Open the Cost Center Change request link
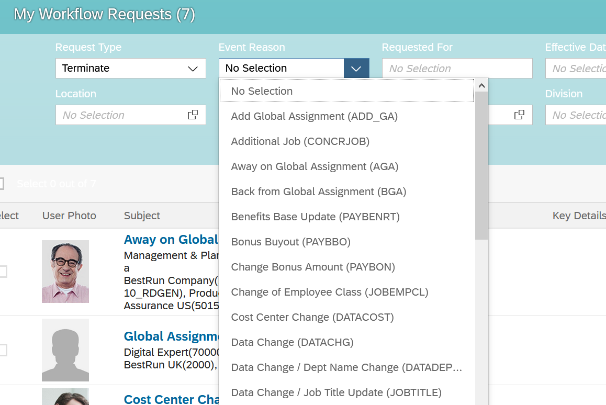Screen dimensions: 606x405 tap(171, 399)
